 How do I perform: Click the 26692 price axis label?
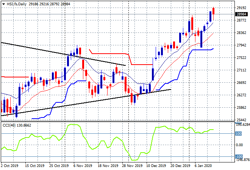click(241, 82)
